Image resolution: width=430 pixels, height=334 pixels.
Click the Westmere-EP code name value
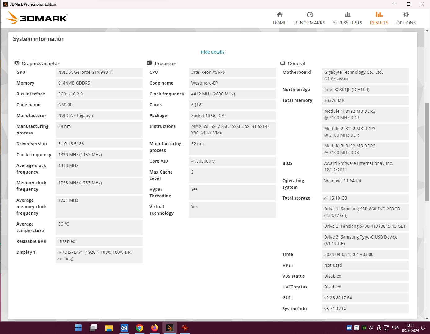click(x=232, y=83)
